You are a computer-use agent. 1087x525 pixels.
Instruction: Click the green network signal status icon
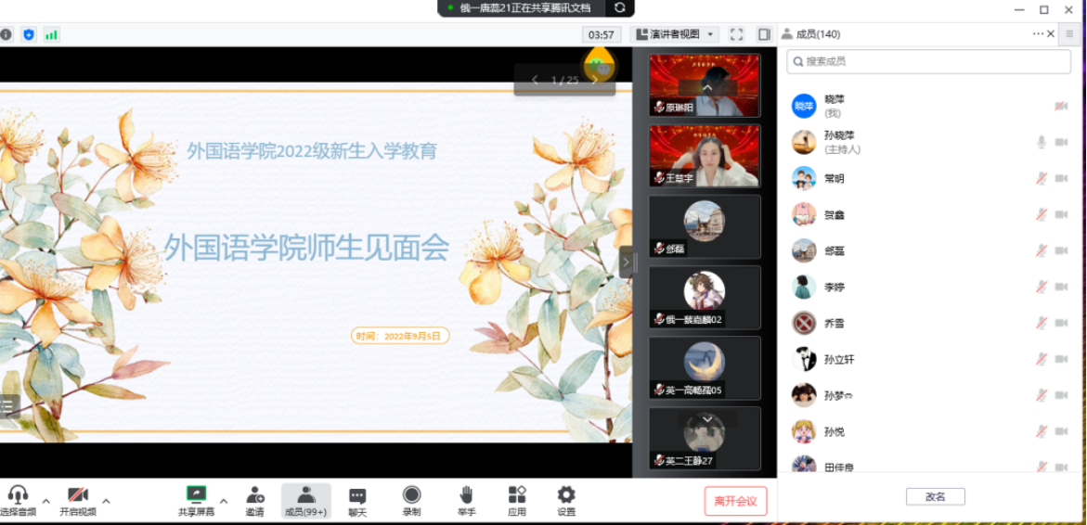(51, 34)
